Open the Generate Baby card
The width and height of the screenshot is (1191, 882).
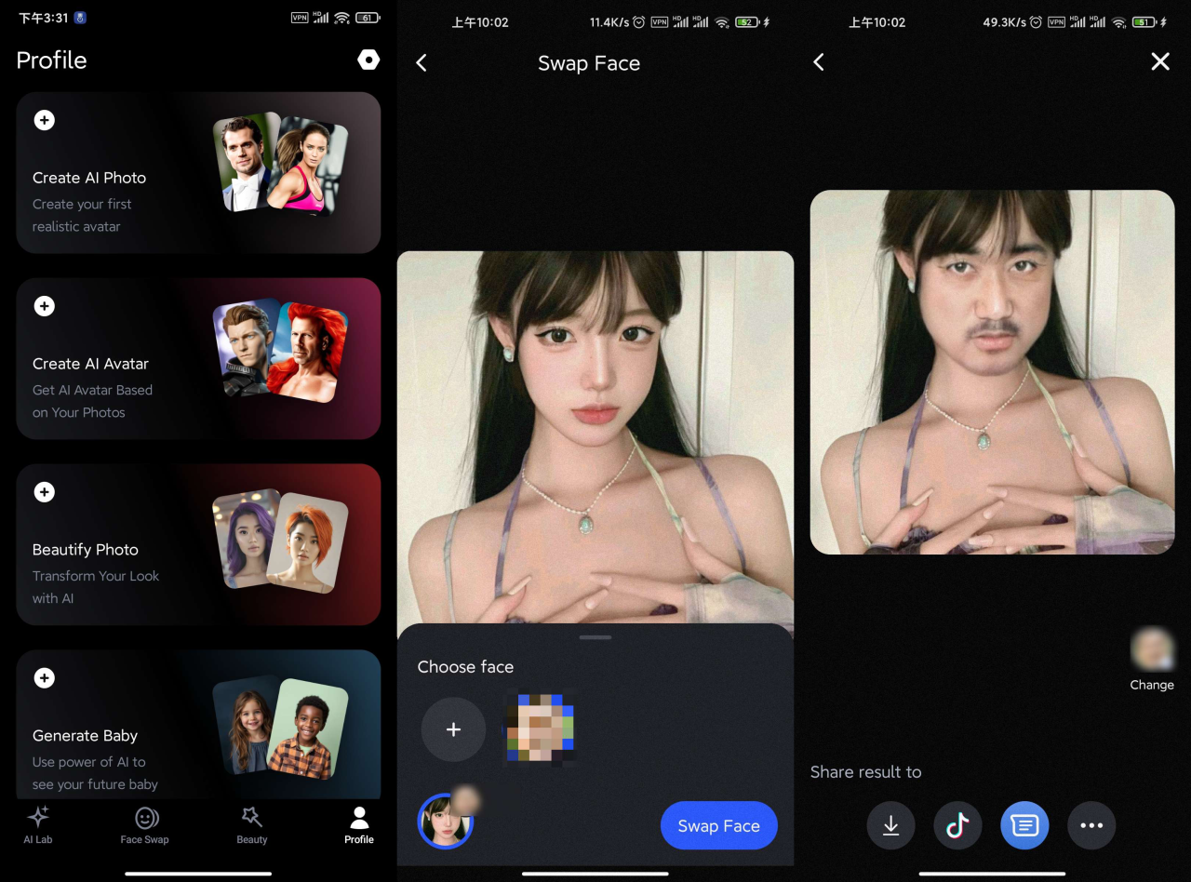point(198,724)
